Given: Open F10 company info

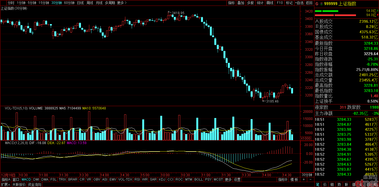Looking at the screenshot, I should [279, 3].
